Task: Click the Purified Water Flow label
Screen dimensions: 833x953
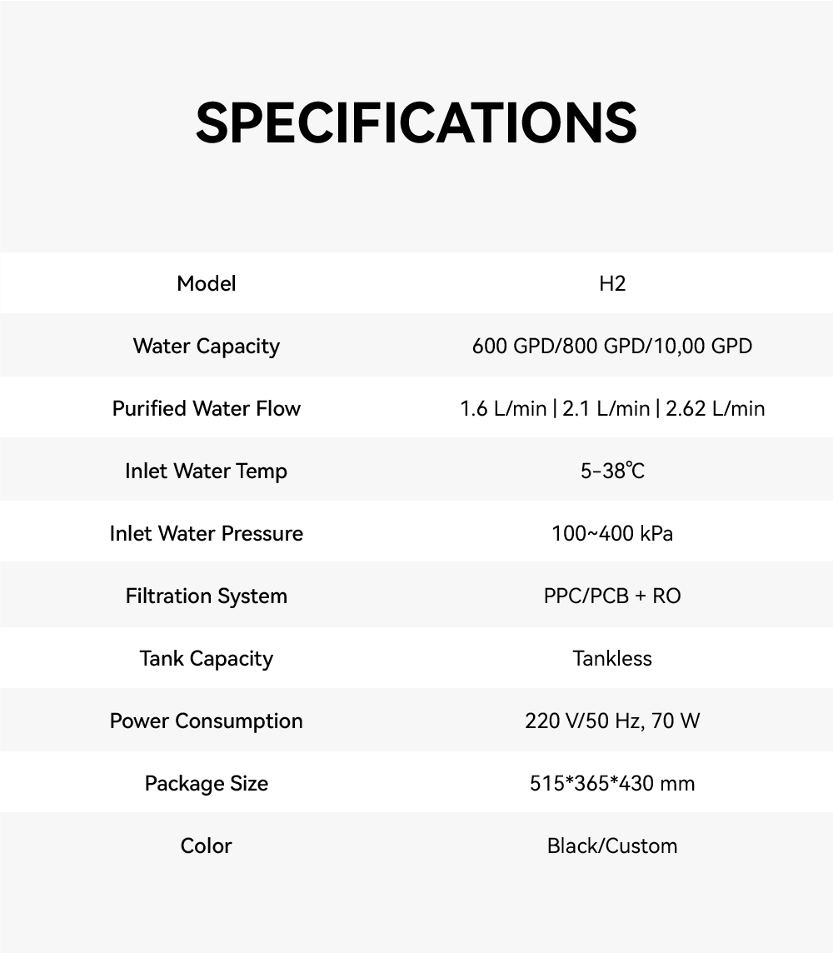Action: click(207, 408)
